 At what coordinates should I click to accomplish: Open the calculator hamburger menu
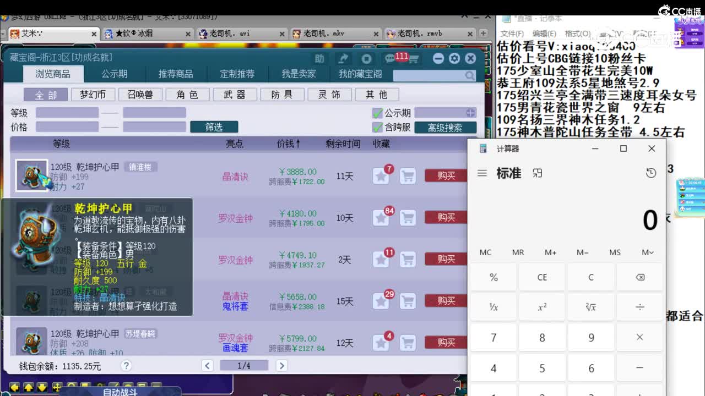point(482,173)
